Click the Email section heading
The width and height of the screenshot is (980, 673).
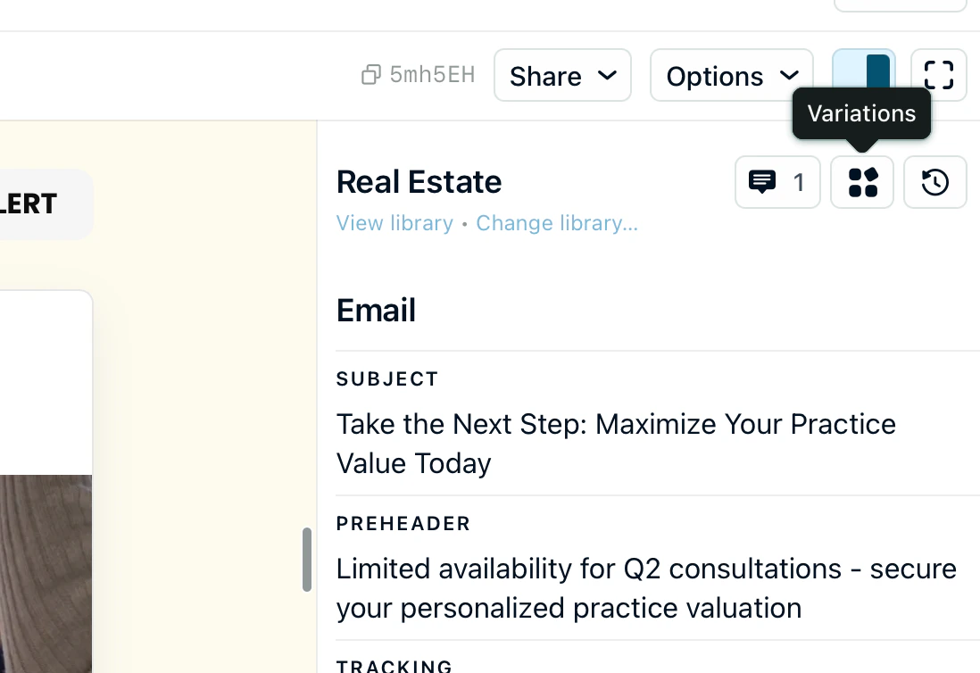click(x=376, y=310)
